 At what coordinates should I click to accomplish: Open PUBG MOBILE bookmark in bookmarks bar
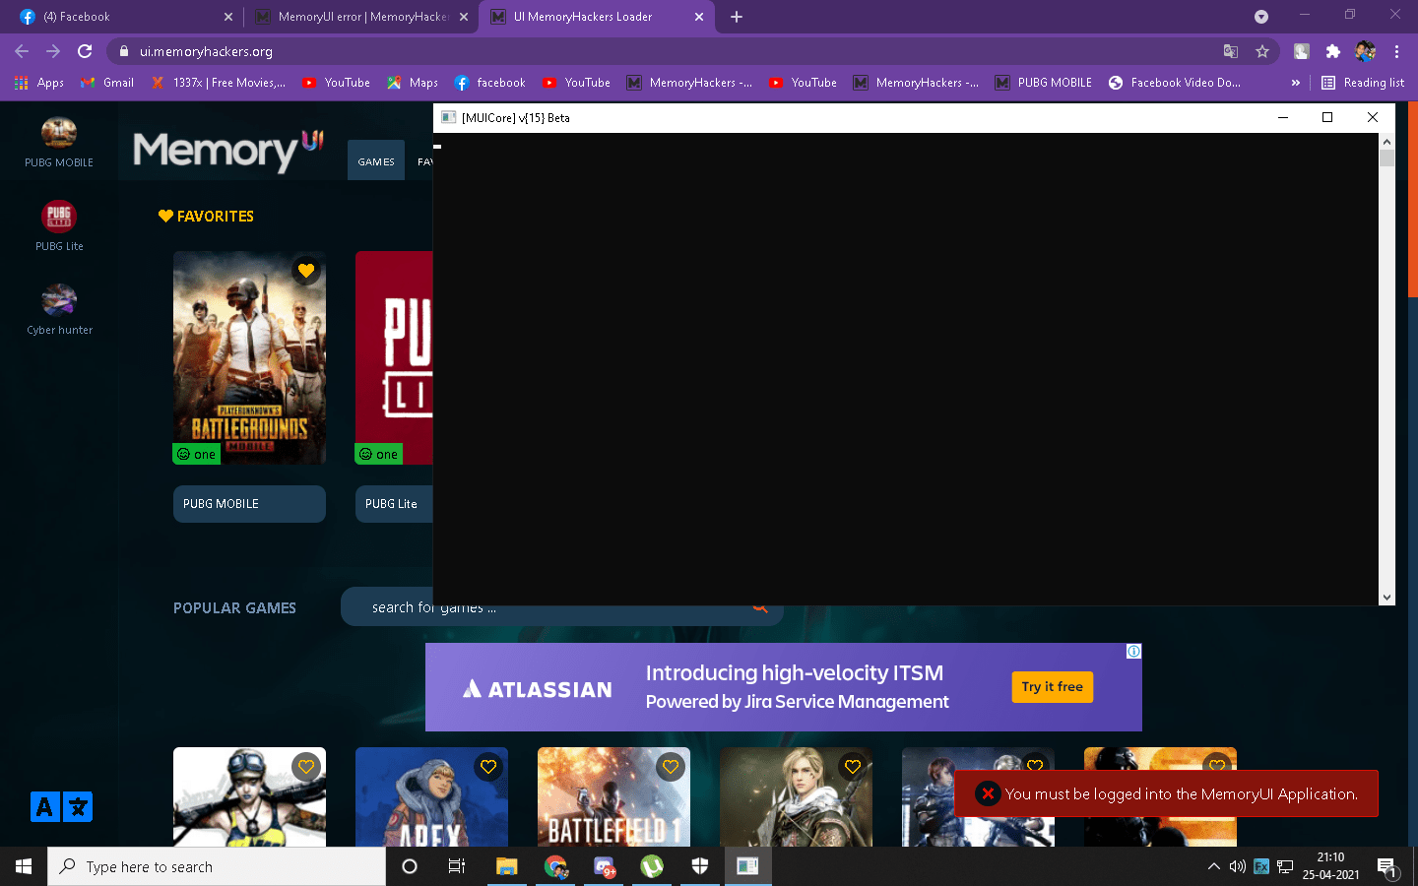click(x=1044, y=83)
